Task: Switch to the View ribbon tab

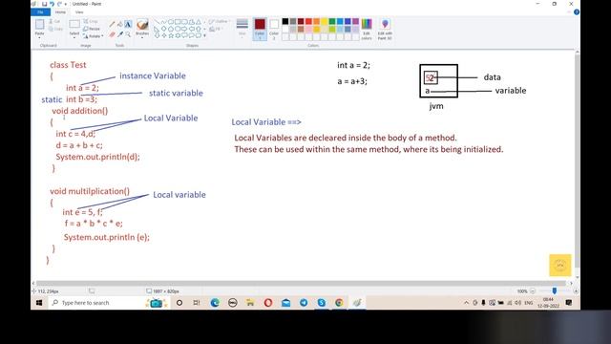Action: coord(79,12)
